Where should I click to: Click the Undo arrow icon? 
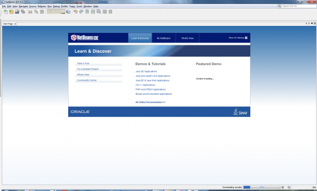coord(76,12)
